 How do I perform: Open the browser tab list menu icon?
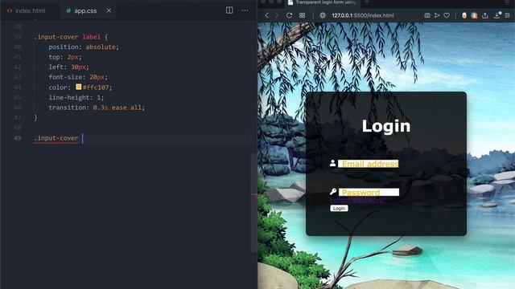[508, 2]
